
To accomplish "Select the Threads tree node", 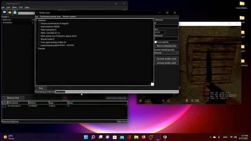I will [42, 49].
